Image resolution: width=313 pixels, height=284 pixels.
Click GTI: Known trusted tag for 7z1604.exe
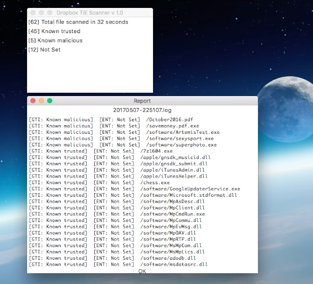pyautogui.click(x=58, y=151)
